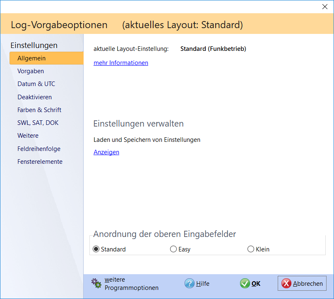Click the blue question mark help icon
The width and height of the screenshot is (334, 299).
190,283
